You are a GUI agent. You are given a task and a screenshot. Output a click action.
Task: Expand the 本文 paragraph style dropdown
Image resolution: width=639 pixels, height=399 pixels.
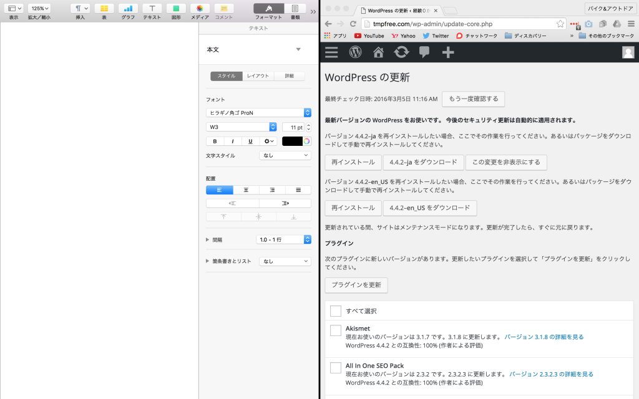298,49
